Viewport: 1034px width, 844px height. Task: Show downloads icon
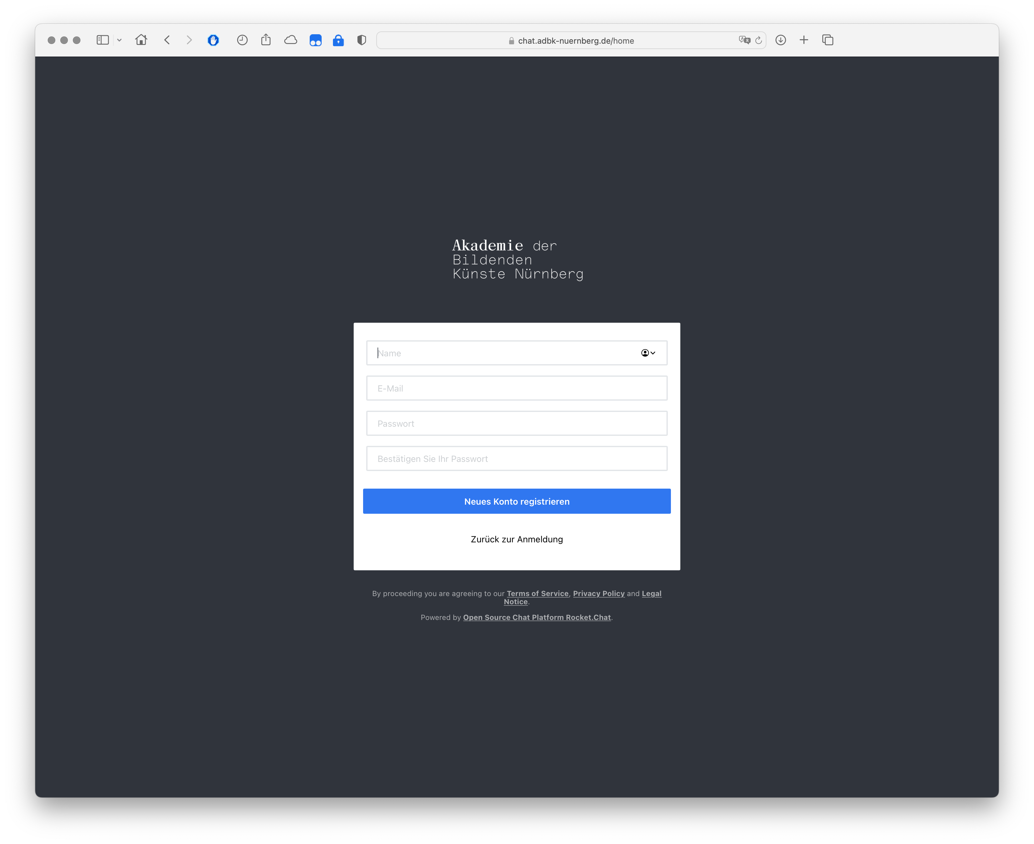(x=781, y=40)
